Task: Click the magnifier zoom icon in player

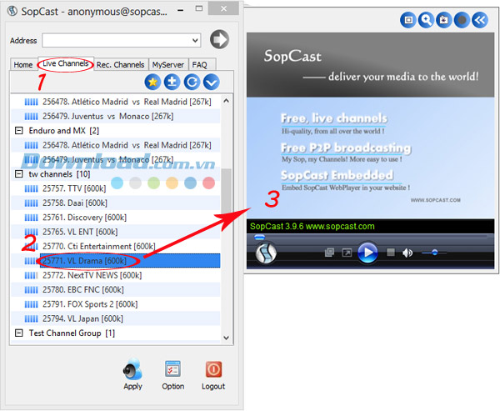Action: 426,20
